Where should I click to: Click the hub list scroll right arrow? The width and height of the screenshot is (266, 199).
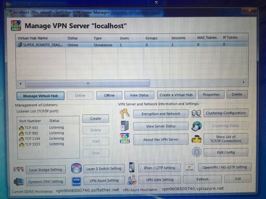click(x=244, y=82)
